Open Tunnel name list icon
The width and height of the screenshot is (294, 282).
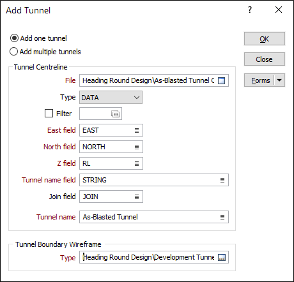222,217
